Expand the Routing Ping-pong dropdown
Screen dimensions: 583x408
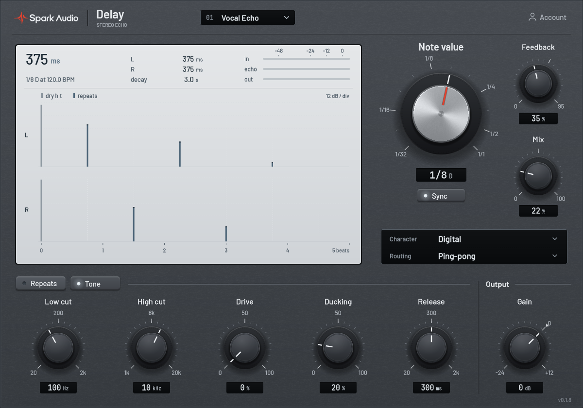[474, 256]
